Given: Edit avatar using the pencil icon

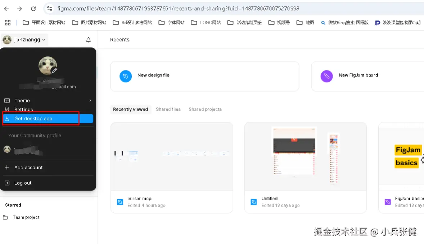Looking at the screenshot, I should coord(54,71).
